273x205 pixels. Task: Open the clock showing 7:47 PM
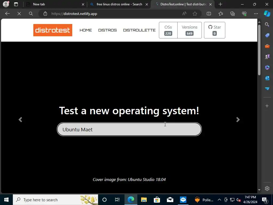250,200
